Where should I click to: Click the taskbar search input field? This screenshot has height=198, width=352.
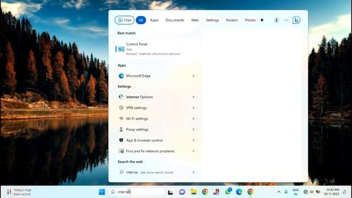tap(136, 192)
